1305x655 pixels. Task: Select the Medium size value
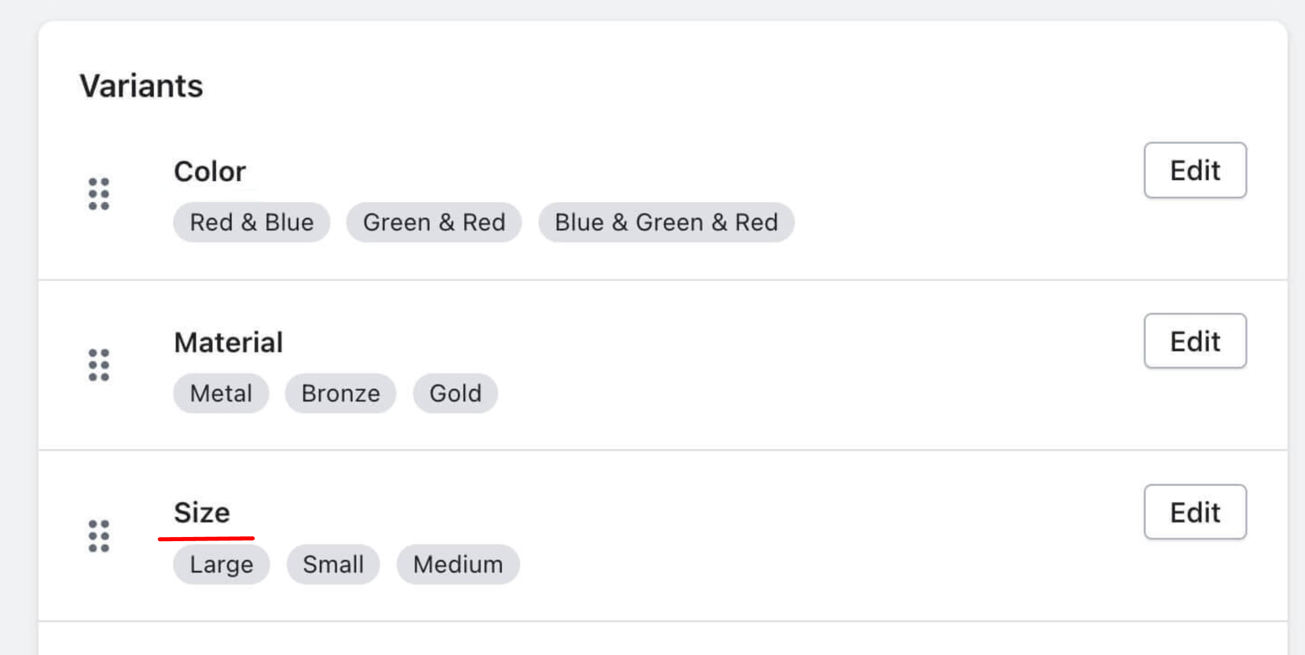(x=457, y=564)
